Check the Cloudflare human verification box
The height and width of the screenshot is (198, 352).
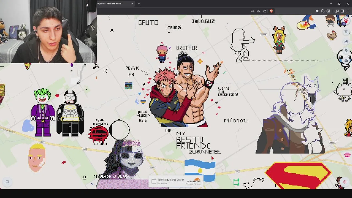click(x=154, y=182)
